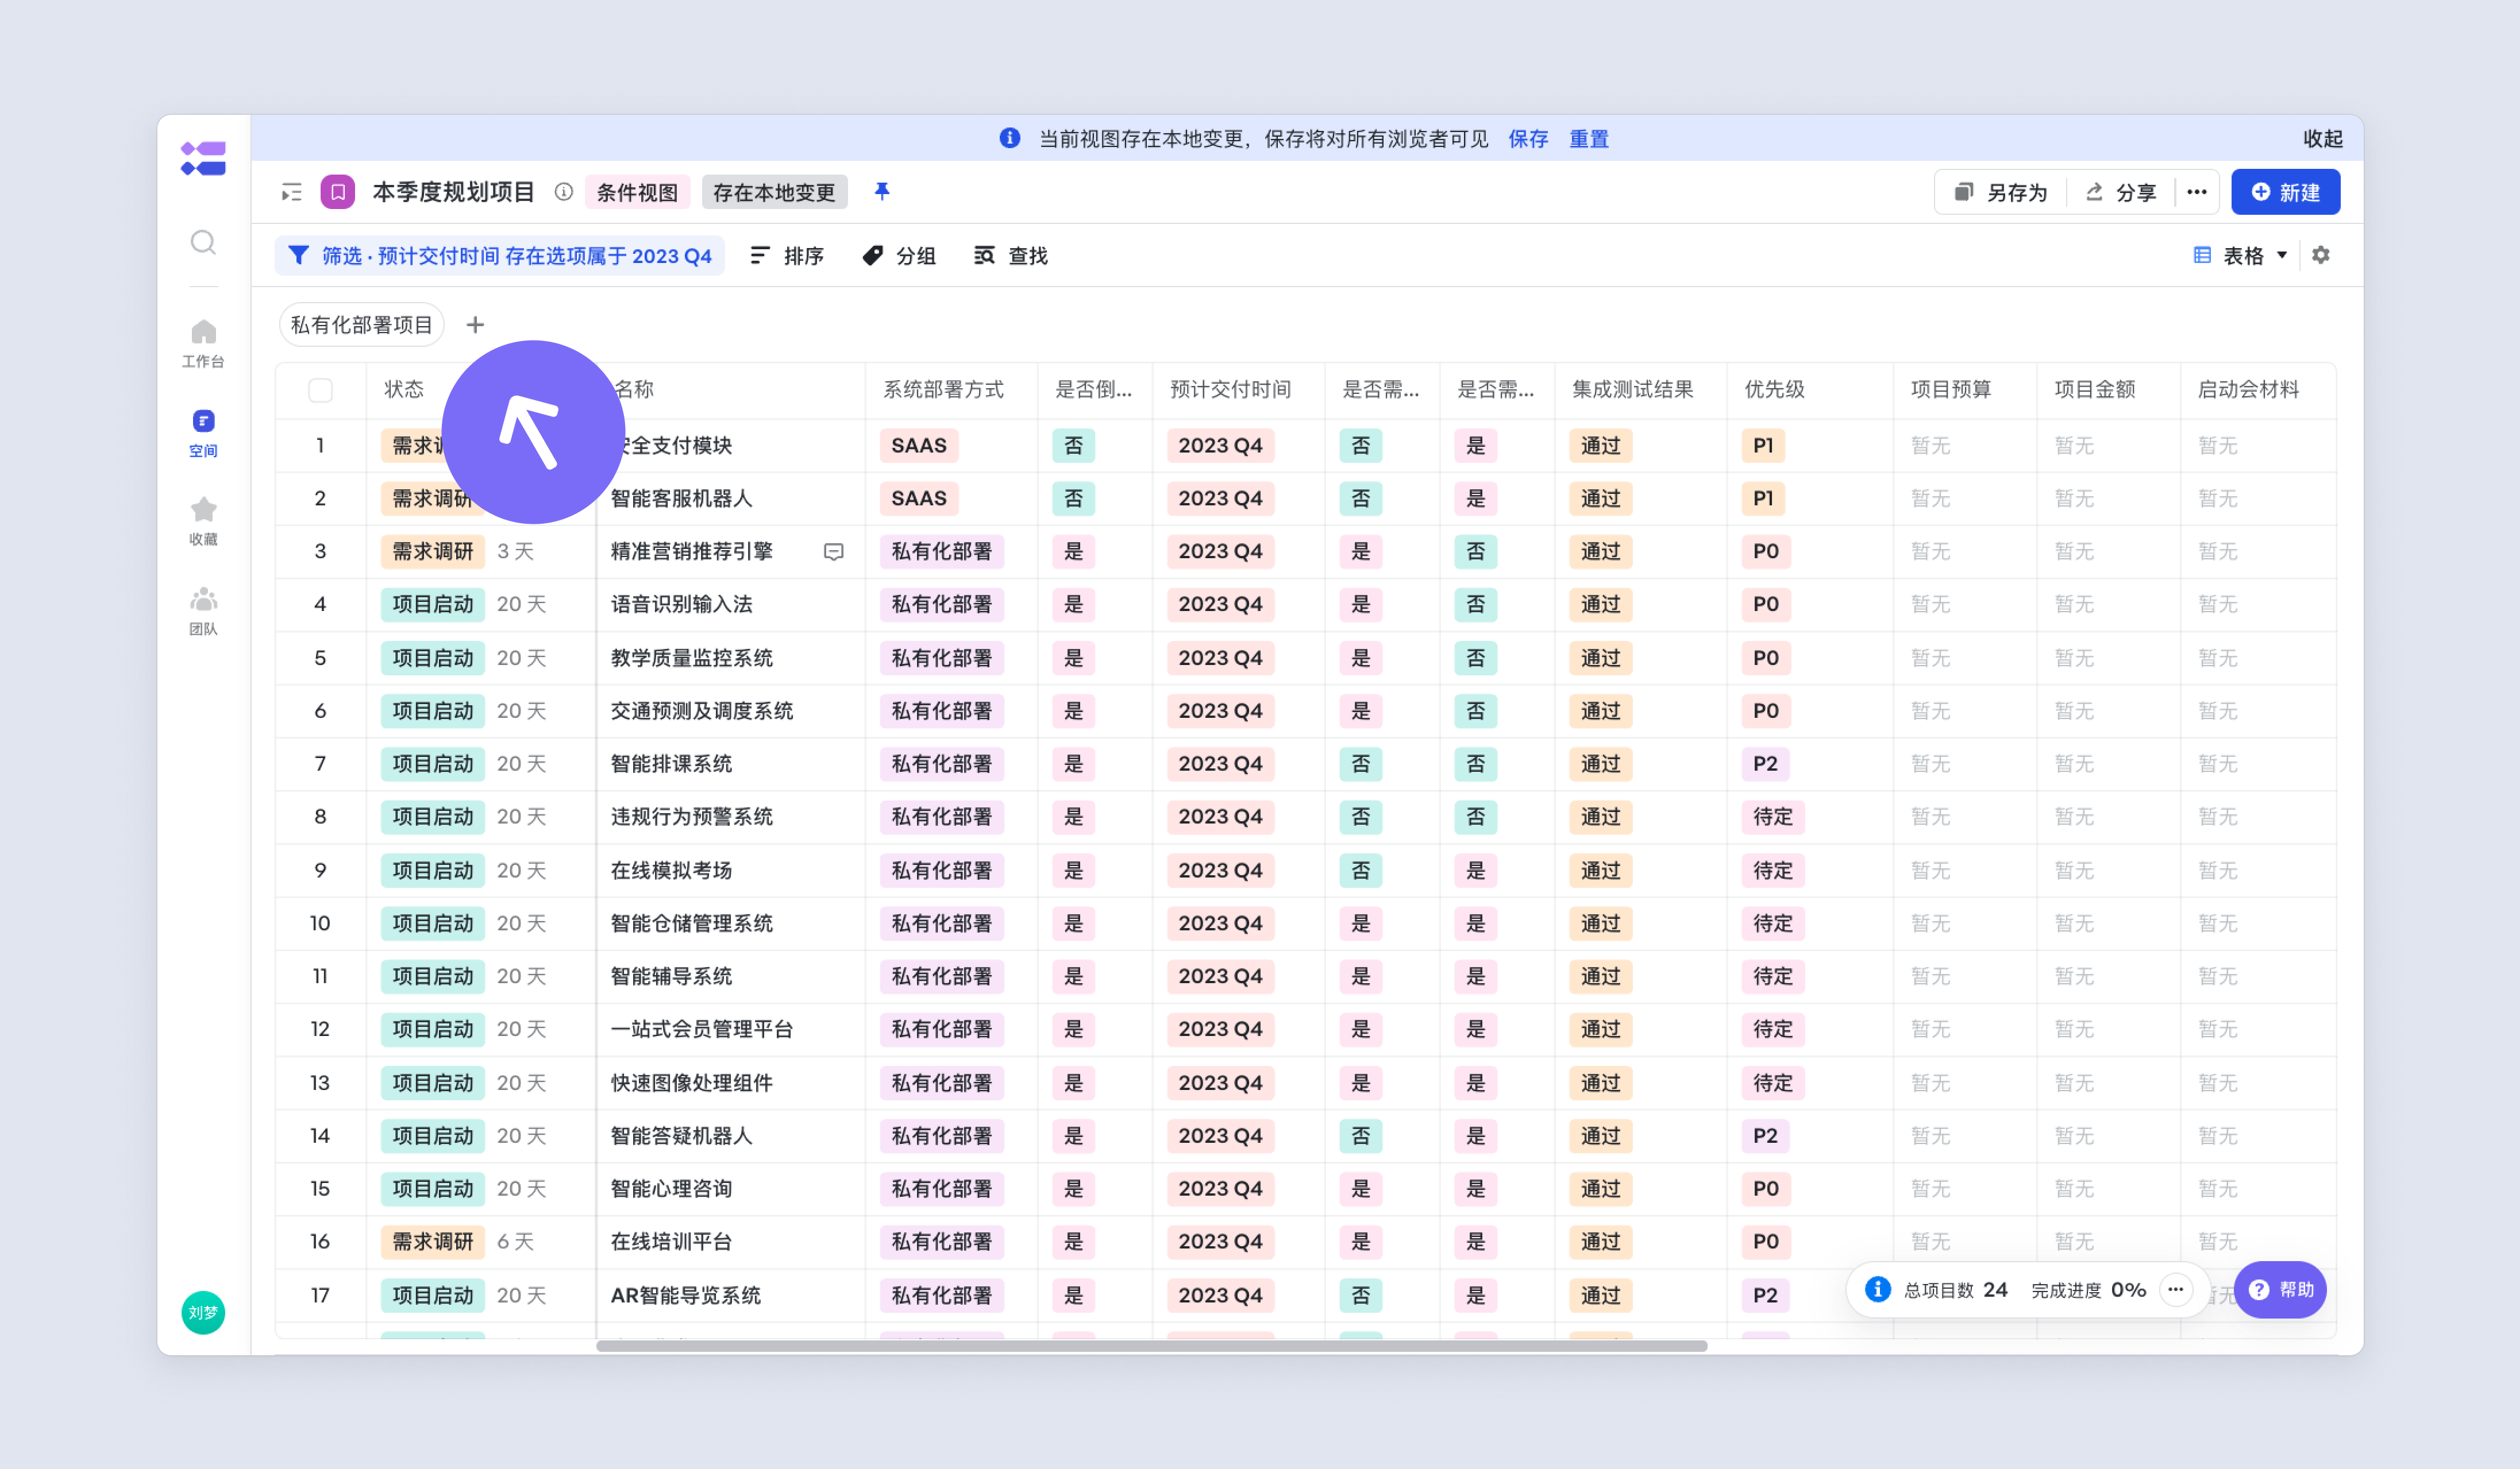2520x1469 pixels.
Task: Open the 智能答疑机器人 project
Action: pyautogui.click(x=681, y=1136)
